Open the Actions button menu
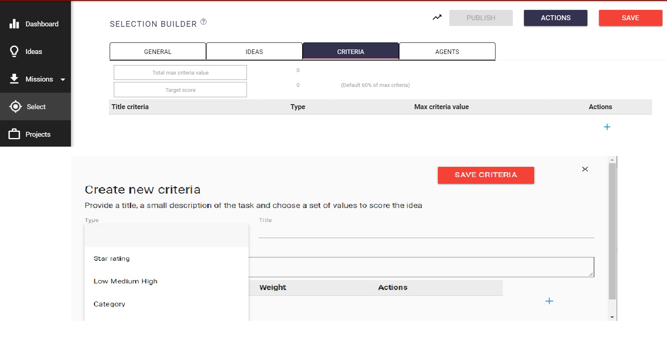The height and width of the screenshot is (360, 667). (555, 18)
